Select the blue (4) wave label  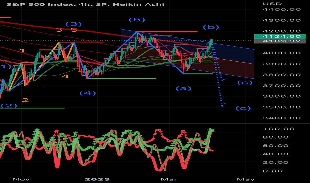pyautogui.click(x=88, y=93)
